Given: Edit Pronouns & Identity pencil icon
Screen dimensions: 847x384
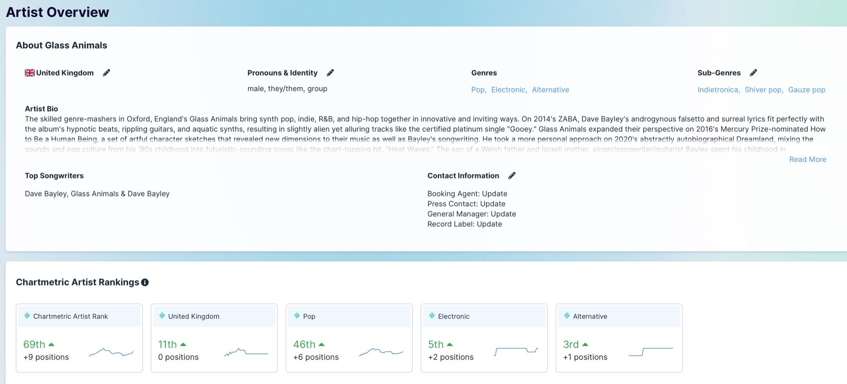Looking at the screenshot, I should tap(330, 73).
